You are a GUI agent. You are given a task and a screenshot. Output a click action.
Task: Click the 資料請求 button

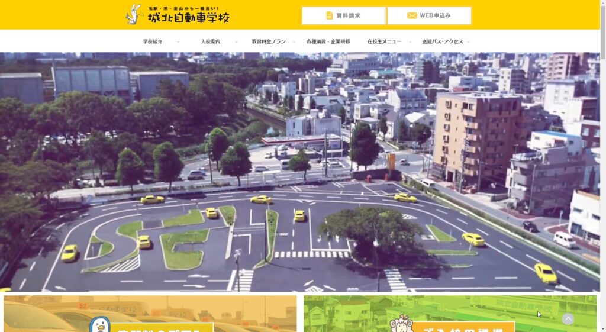344,15
